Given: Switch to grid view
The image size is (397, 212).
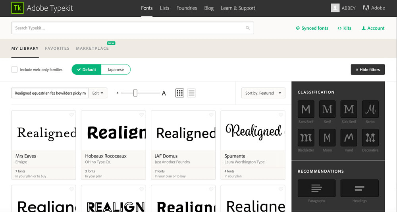Looking at the screenshot, I should pos(179,93).
